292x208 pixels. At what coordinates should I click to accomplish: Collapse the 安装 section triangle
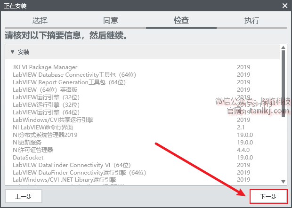(12, 52)
